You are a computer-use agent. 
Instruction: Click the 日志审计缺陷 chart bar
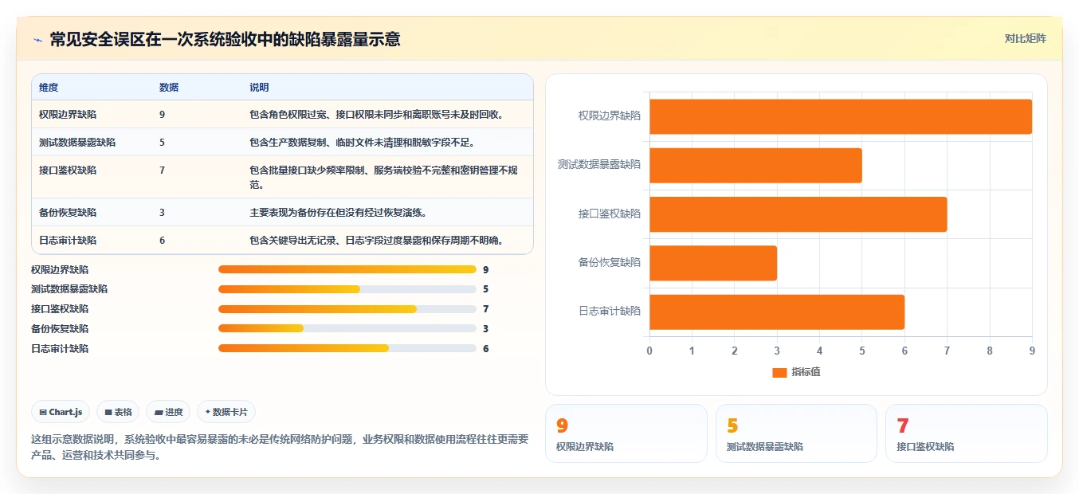(777, 312)
